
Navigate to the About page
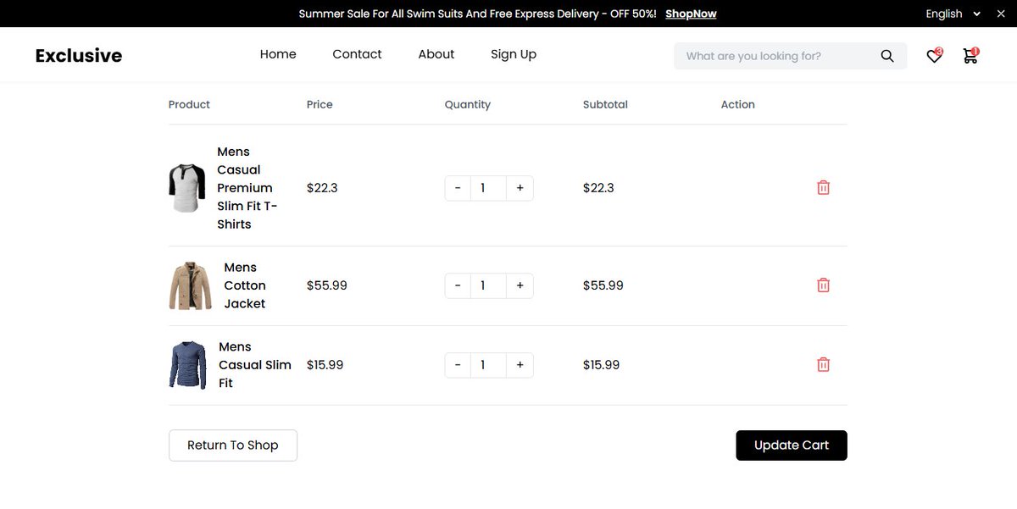436,54
